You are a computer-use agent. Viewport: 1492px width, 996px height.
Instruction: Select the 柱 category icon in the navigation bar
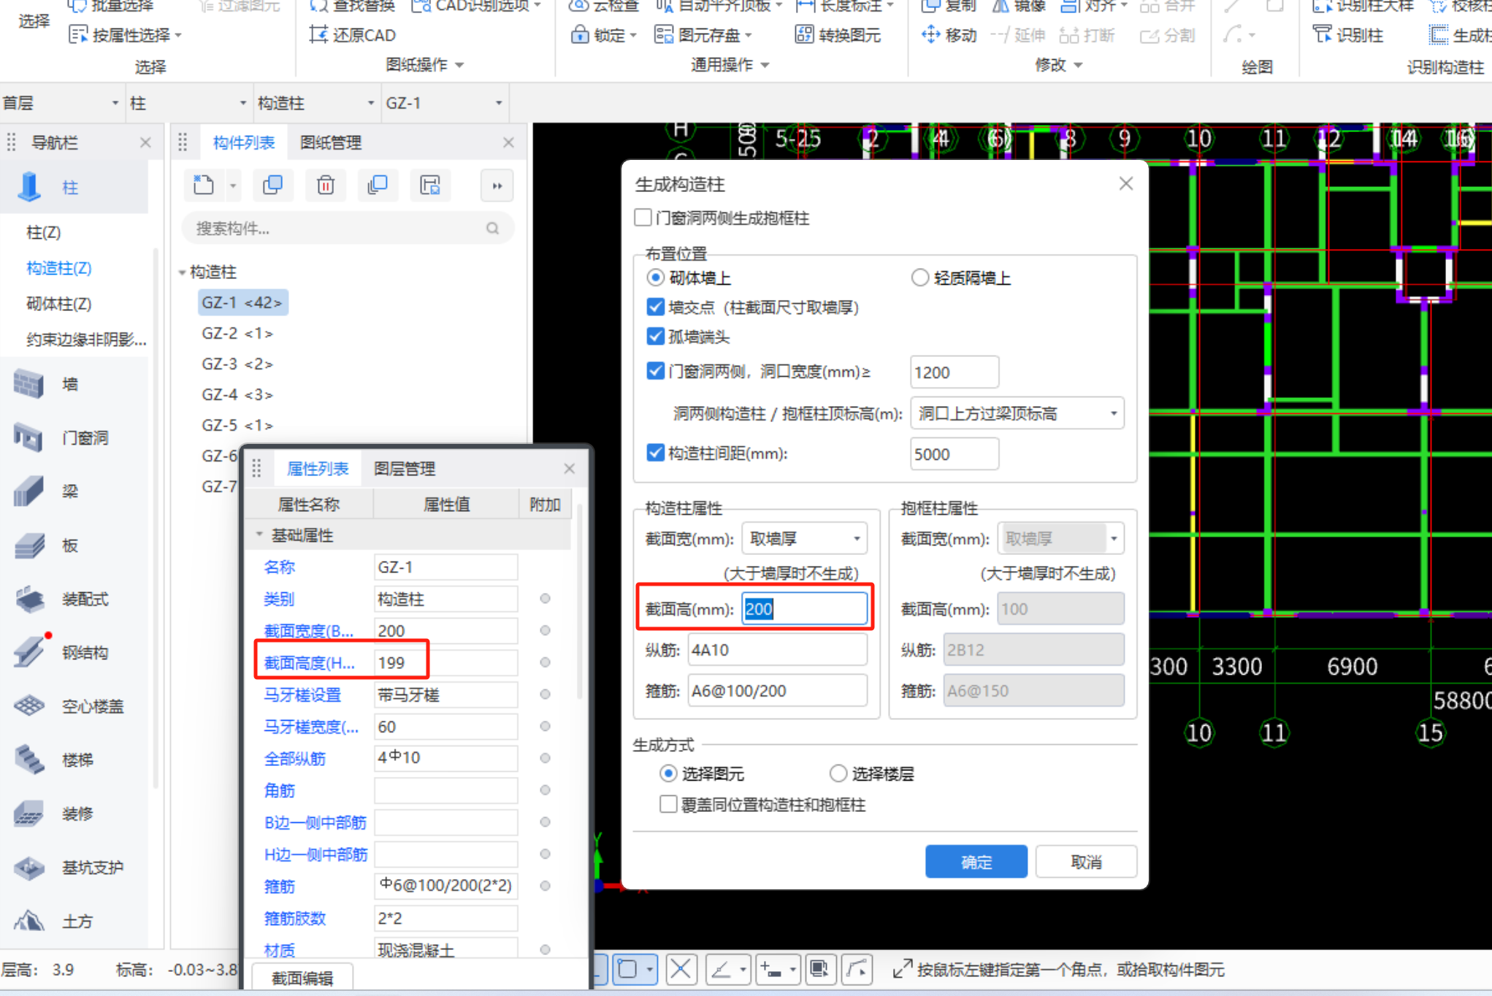click(29, 187)
